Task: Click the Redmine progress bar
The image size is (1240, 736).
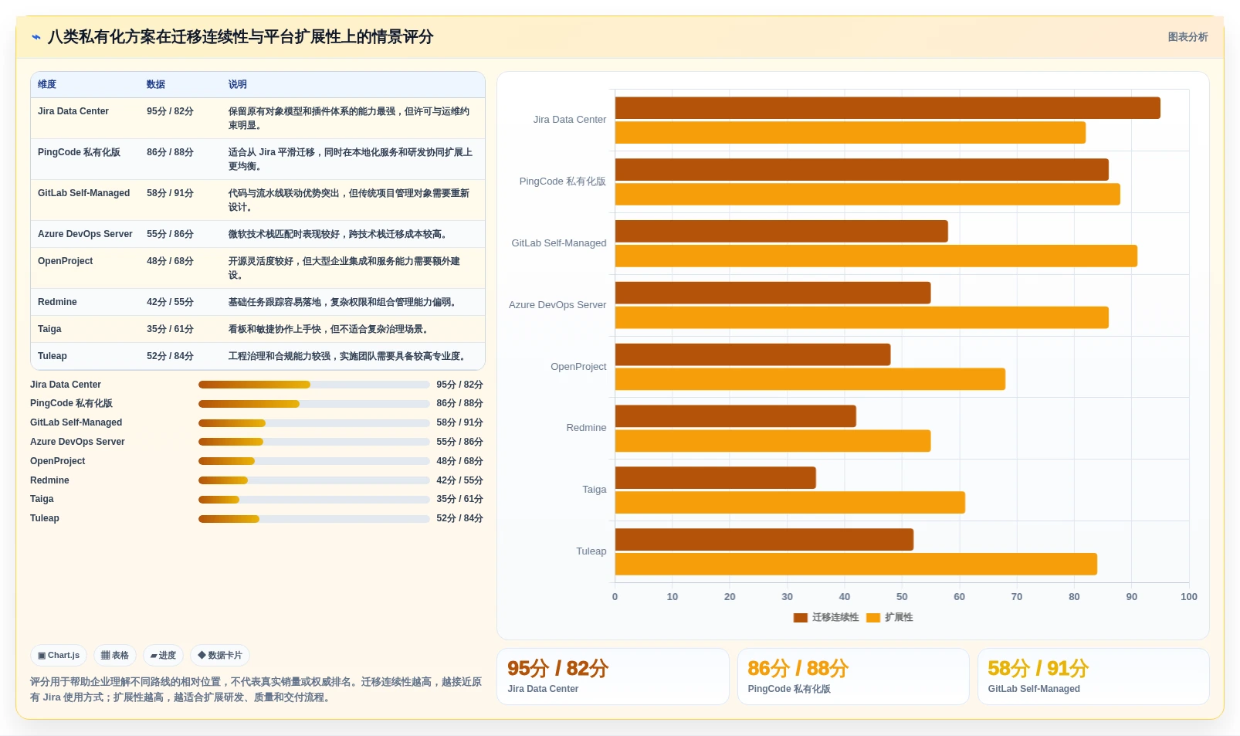Action: click(313, 480)
